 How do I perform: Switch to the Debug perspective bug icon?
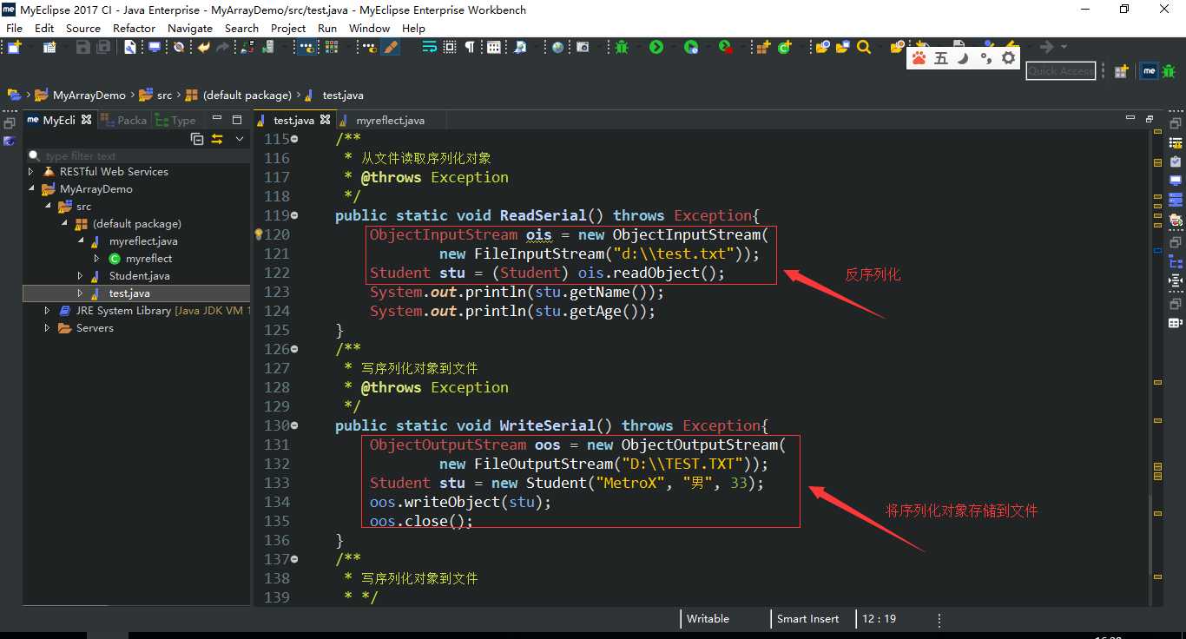[x=1169, y=71]
